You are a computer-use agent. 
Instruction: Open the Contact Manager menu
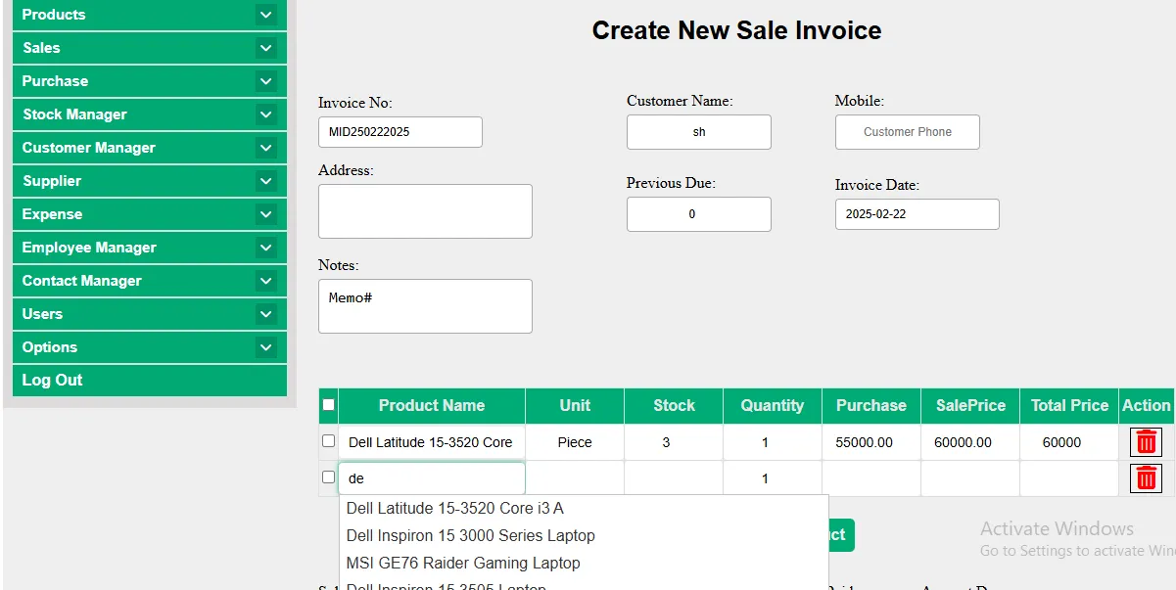pos(82,281)
